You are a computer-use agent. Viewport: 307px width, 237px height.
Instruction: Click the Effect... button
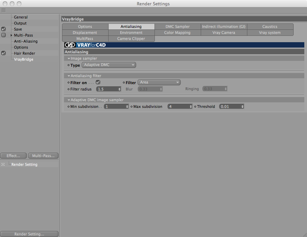point(13,156)
